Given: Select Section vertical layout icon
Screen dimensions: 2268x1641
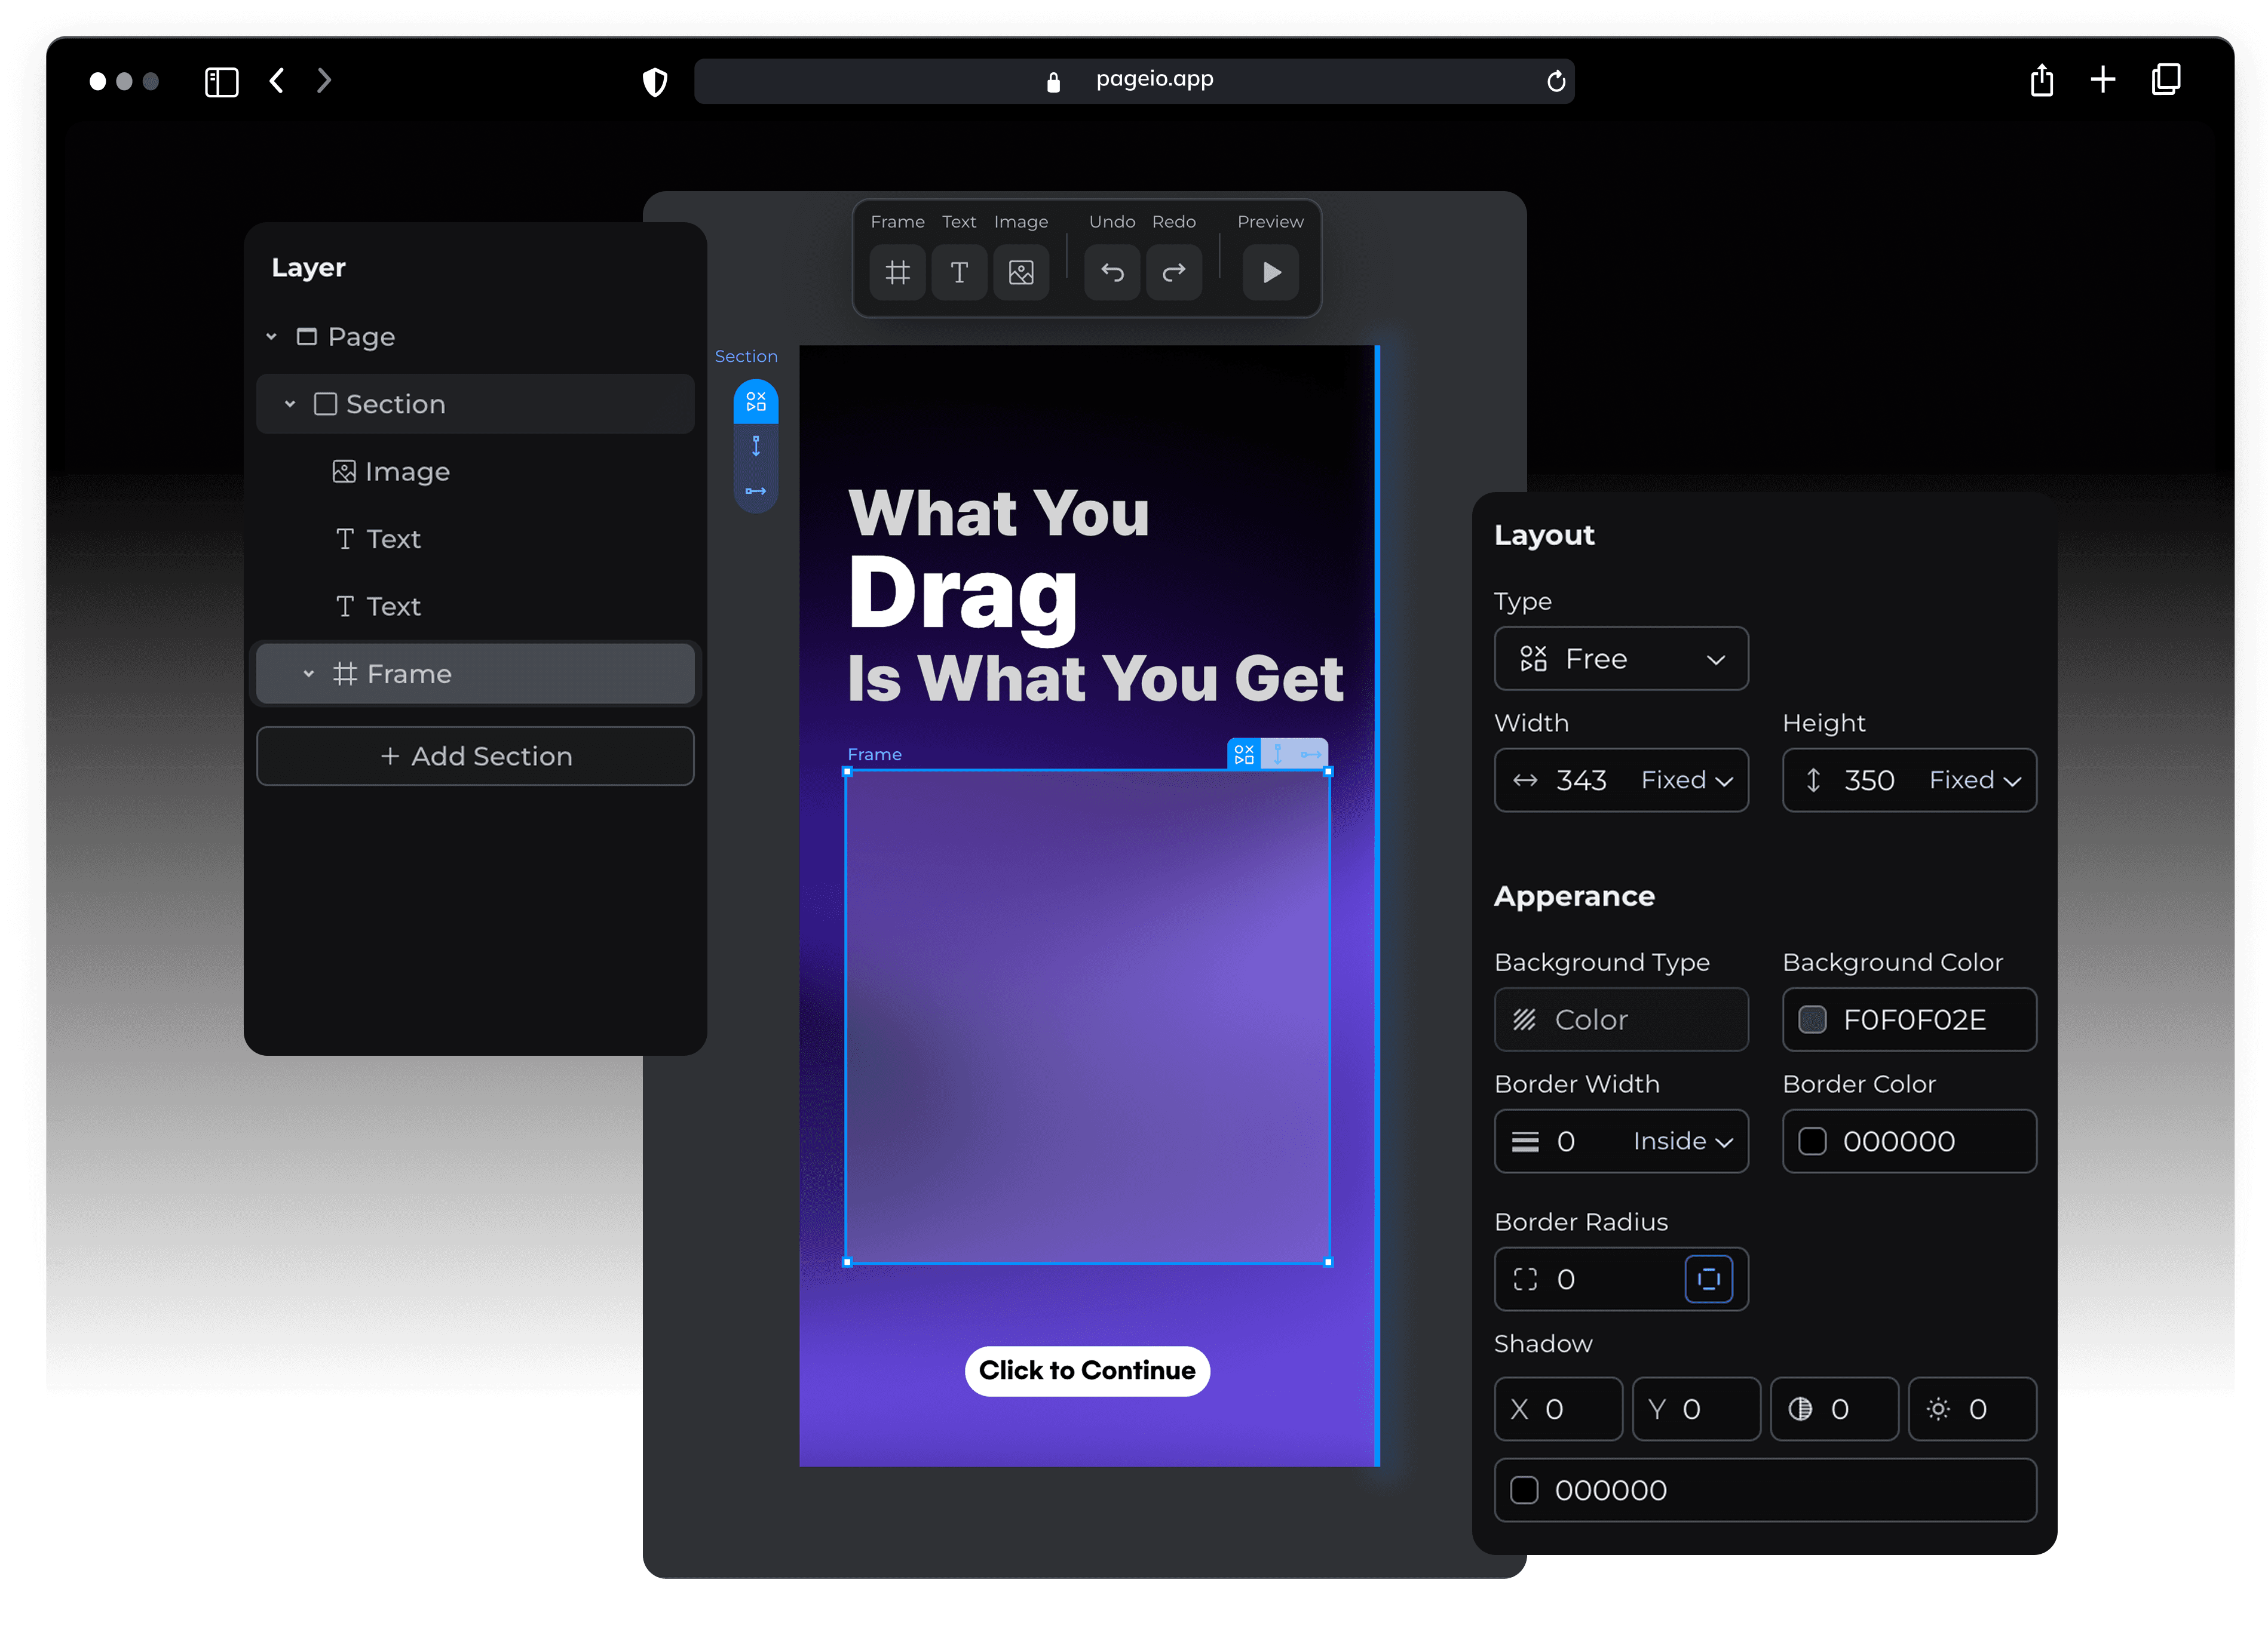Looking at the screenshot, I should click(756, 445).
